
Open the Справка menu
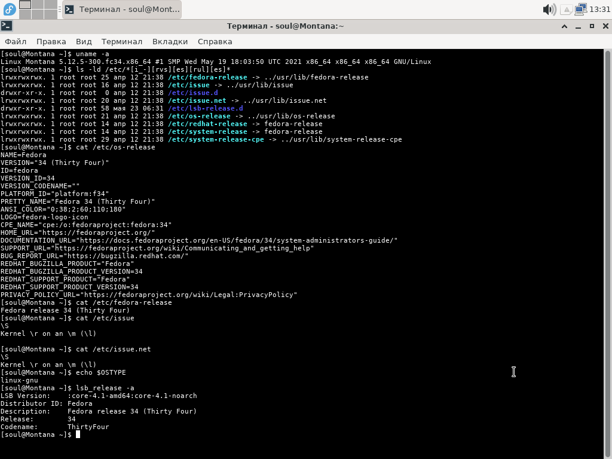pyautogui.click(x=215, y=41)
